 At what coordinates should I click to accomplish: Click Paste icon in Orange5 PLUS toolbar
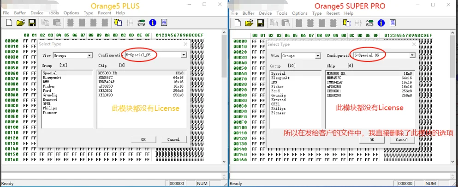point(56,23)
